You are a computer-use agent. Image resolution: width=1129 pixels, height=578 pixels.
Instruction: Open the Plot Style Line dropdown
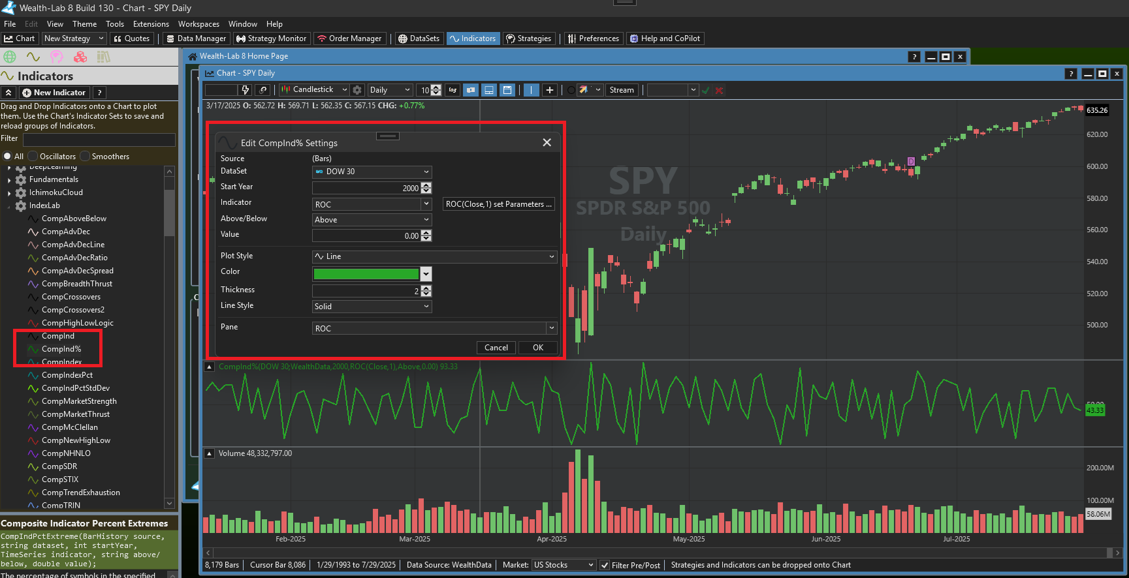pos(435,256)
